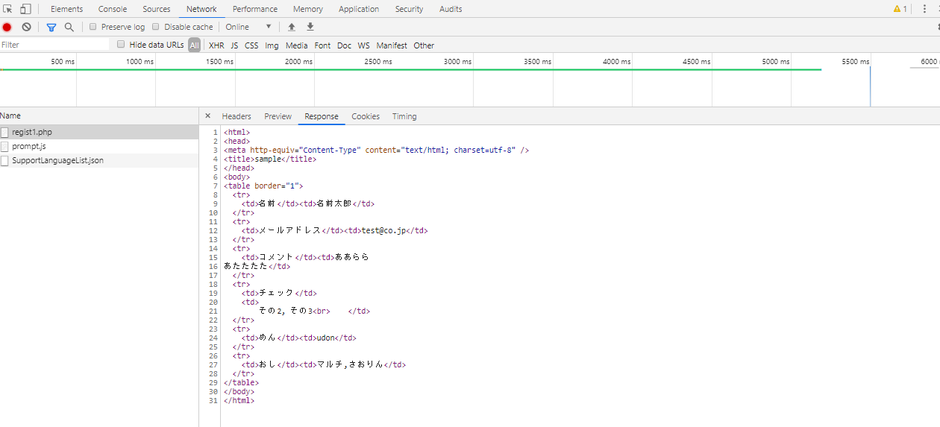Open the Headers tab of request

(236, 116)
